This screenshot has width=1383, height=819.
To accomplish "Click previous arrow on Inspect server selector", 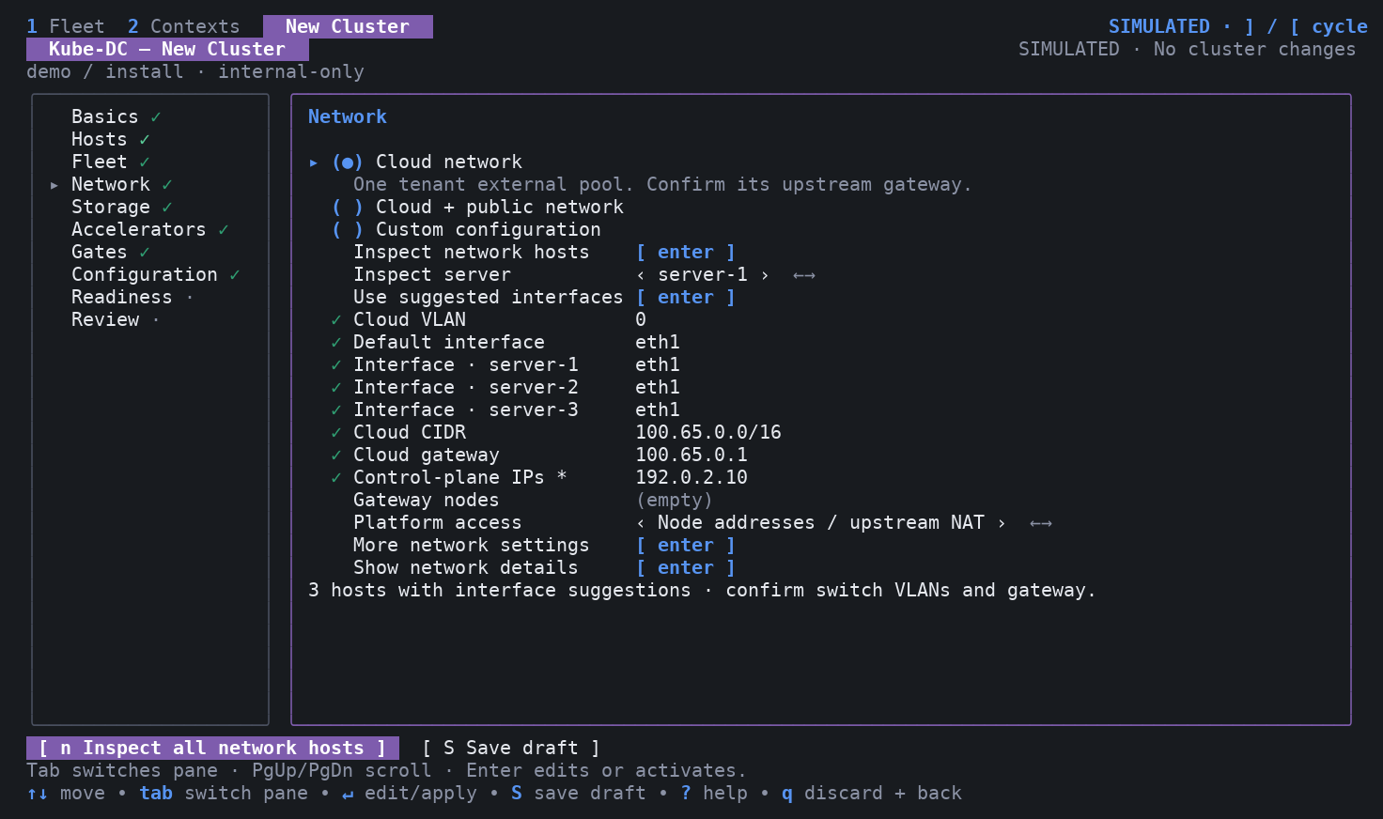I will click(x=641, y=274).
